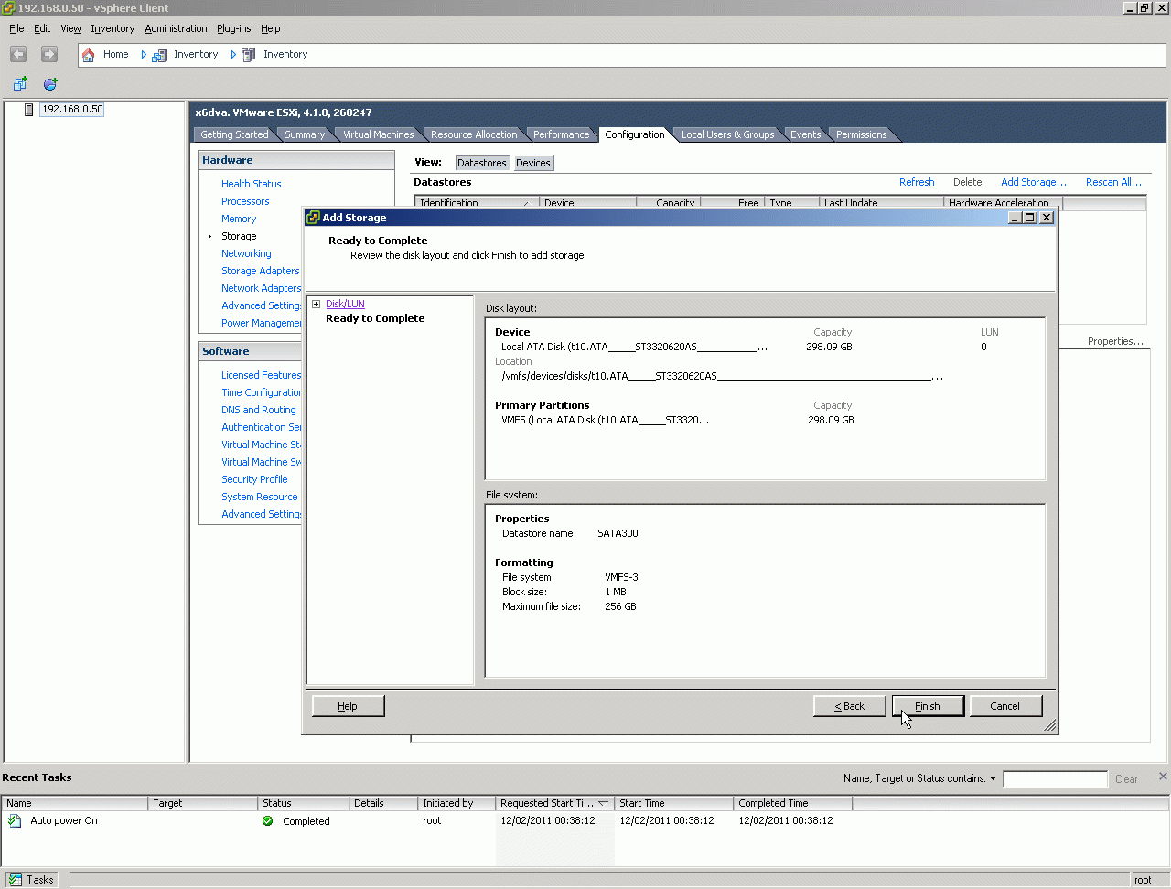Click the Add Storage dialog resize grip
1171x889 pixels.
[1049, 726]
